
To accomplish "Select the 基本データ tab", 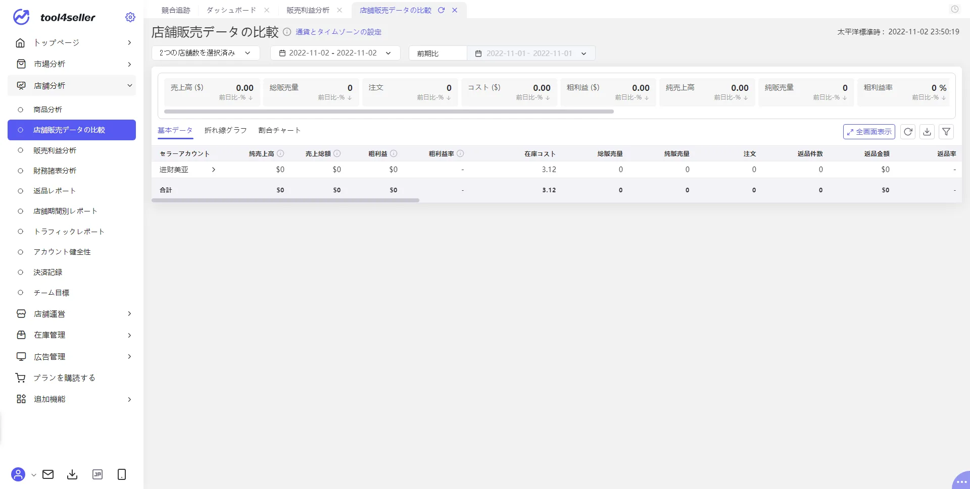I will click(x=175, y=130).
